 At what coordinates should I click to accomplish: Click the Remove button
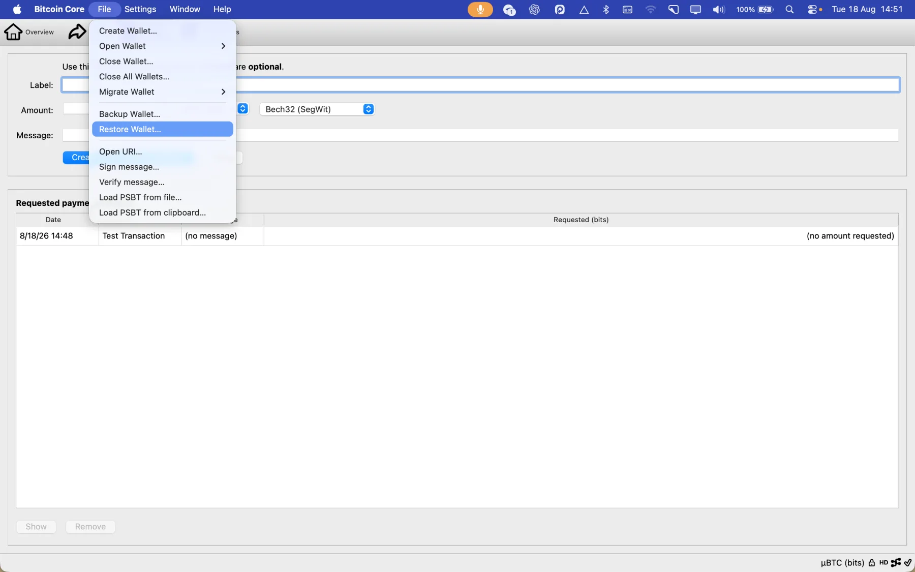pos(90,527)
